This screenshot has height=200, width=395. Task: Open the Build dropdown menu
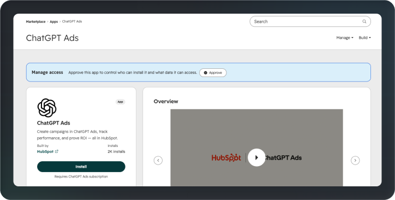pyautogui.click(x=365, y=38)
